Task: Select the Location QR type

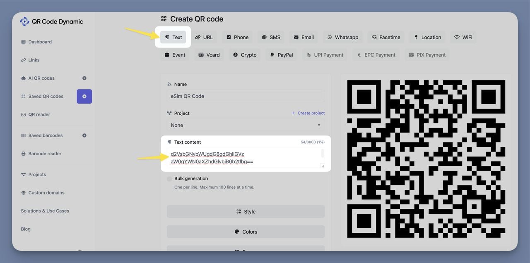Action: click(x=427, y=37)
